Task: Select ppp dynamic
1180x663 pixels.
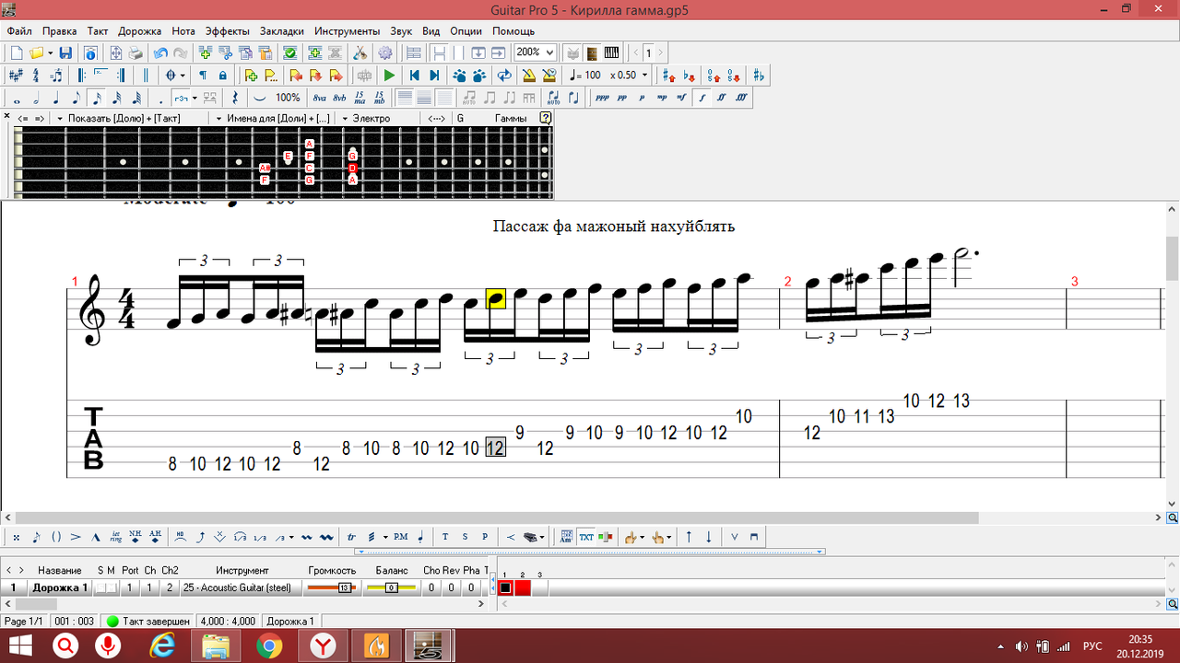Action: [603, 97]
